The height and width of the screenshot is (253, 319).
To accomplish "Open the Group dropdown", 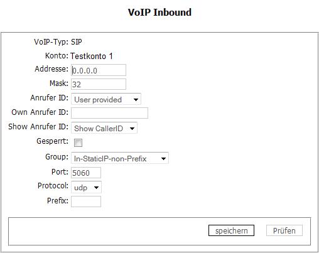I will tap(120, 158).
